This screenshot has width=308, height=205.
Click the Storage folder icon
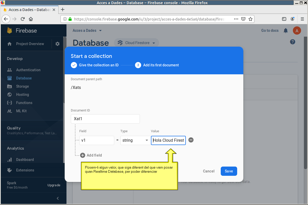click(9, 86)
